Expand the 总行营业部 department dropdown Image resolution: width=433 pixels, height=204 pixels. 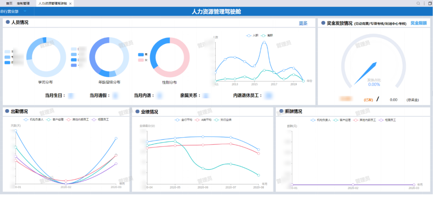coord(24,11)
